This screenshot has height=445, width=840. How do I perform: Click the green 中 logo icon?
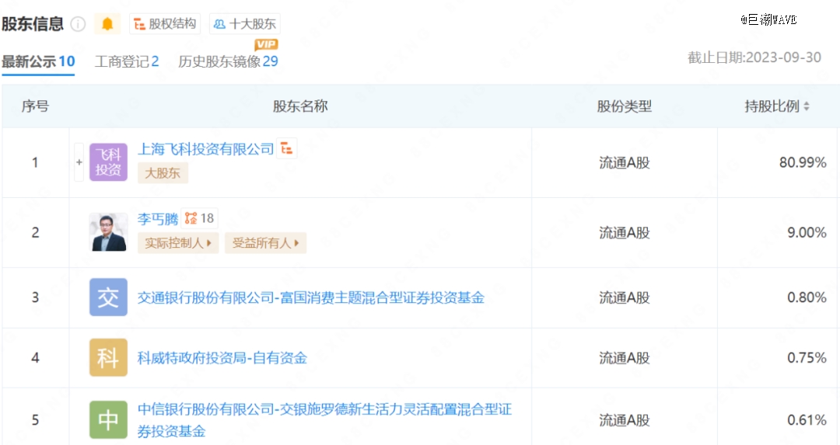click(x=108, y=420)
